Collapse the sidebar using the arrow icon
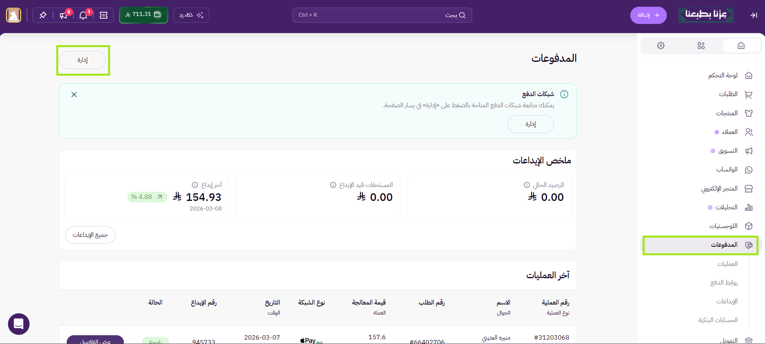This screenshot has width=765, height=344. click(x=753, y=15)
